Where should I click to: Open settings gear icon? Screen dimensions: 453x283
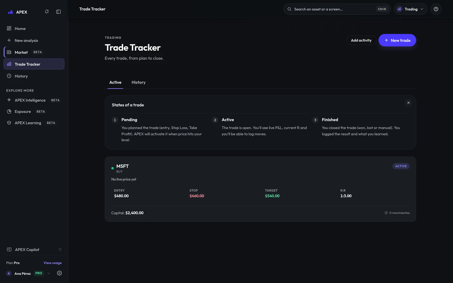(59, 273)
